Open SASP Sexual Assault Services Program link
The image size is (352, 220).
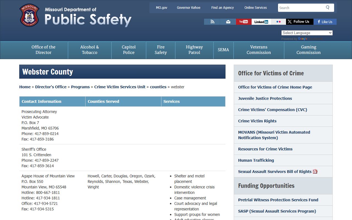coord(277,211)
